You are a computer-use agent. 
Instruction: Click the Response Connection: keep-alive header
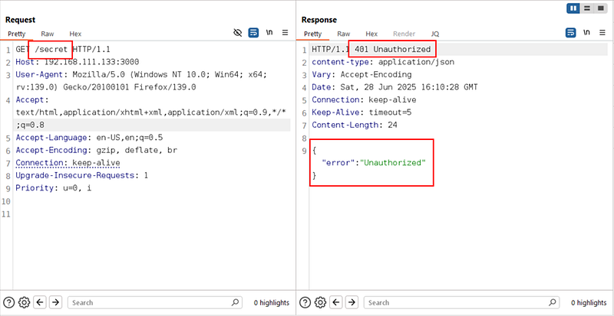click(x=364, y=99)
